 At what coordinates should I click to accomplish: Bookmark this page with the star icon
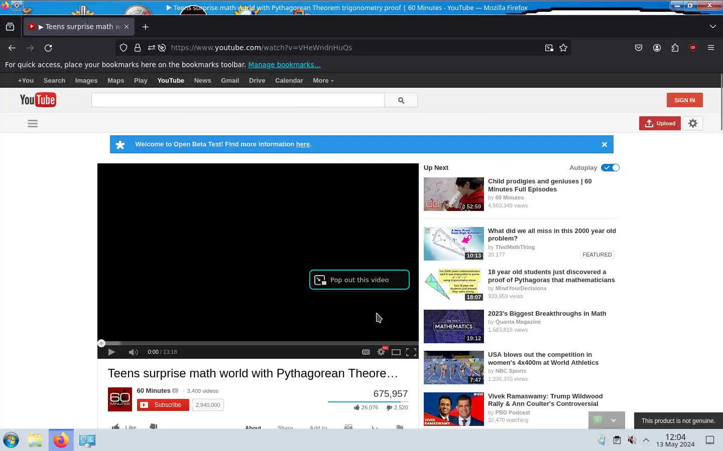[563, 48]
